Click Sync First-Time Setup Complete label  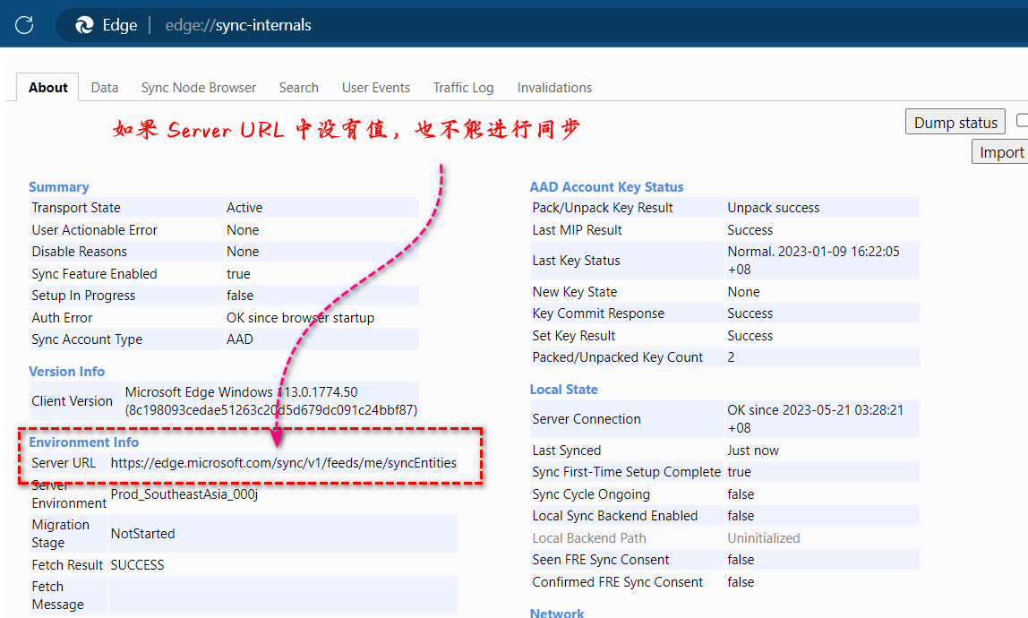(x=626, y=472)
